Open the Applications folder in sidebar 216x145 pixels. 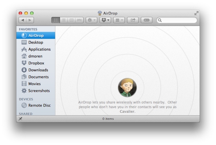tap(36, 49)
